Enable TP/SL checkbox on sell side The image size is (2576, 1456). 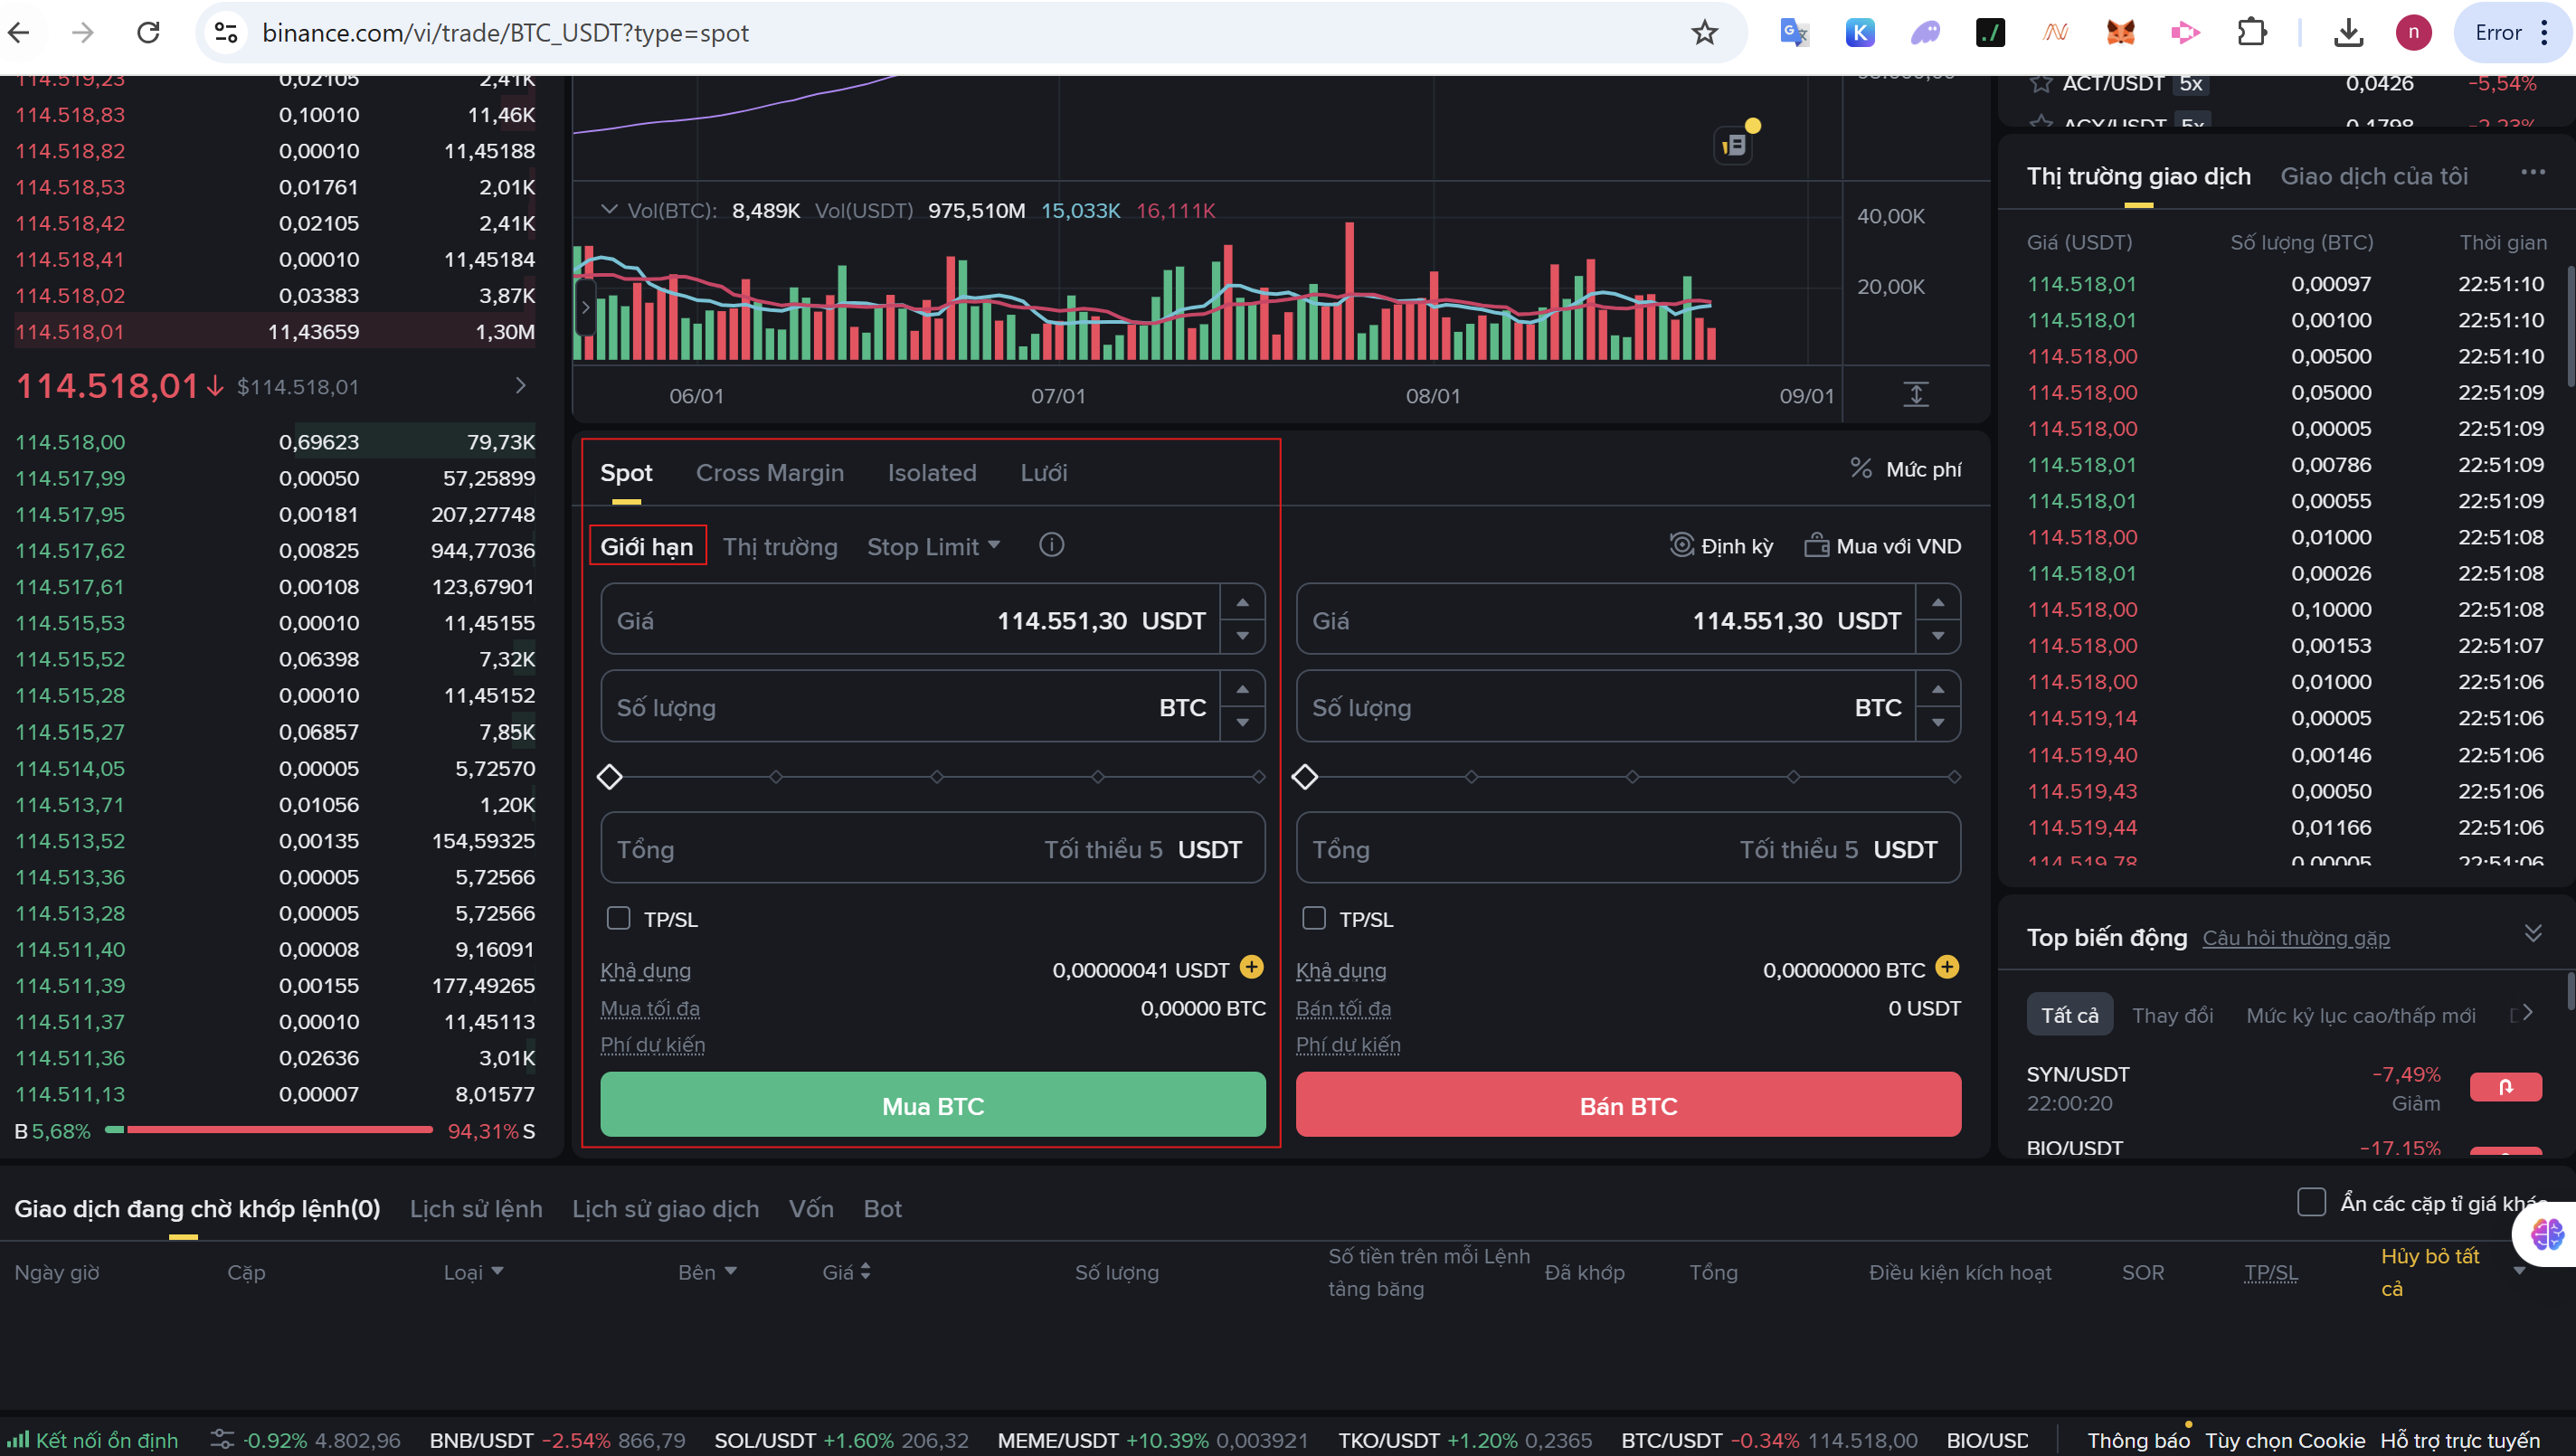point(1314,918)
